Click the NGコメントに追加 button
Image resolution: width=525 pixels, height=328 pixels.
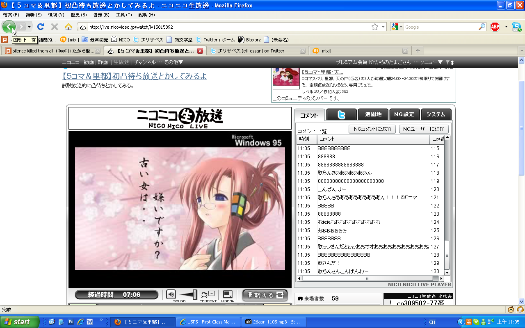pyautogui.click(x=372, y=129)
